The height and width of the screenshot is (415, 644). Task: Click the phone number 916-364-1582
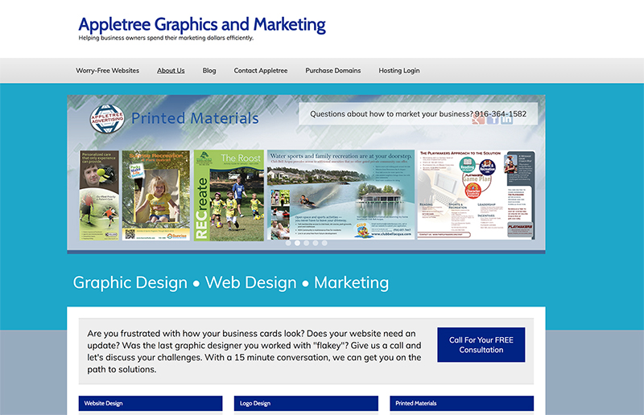(501, 114)
